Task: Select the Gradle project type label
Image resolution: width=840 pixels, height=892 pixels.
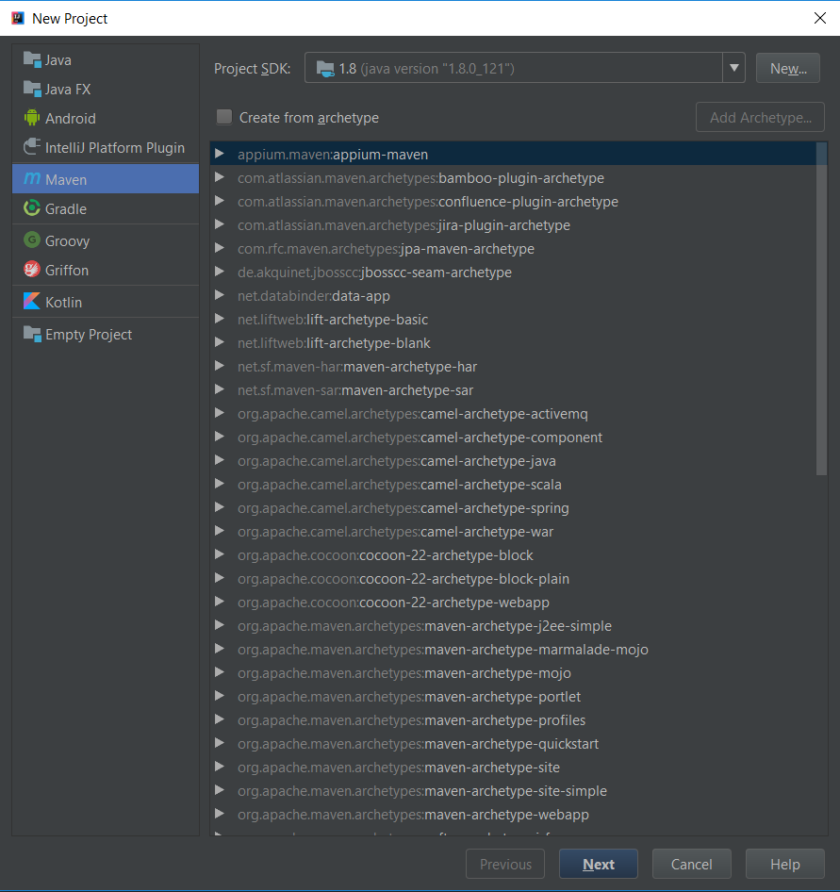Action: point(66,208)
